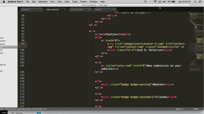The image size is (204, 114).
Task: Open the Goto menu
Action: 67,2
